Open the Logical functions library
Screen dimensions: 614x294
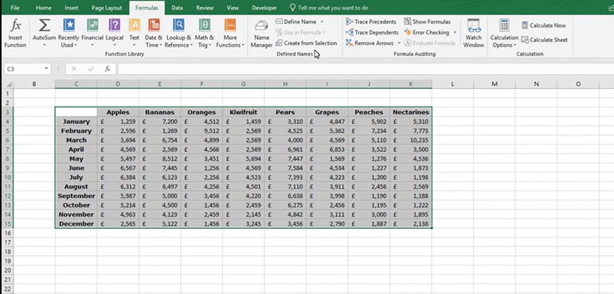point(115,33)
